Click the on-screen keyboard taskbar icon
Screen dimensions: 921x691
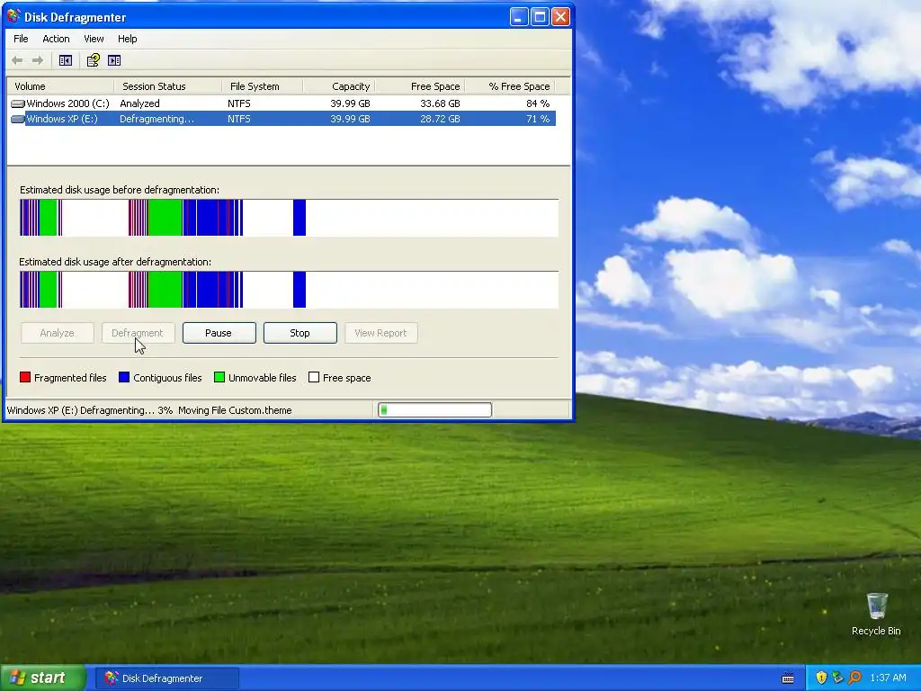788,678
